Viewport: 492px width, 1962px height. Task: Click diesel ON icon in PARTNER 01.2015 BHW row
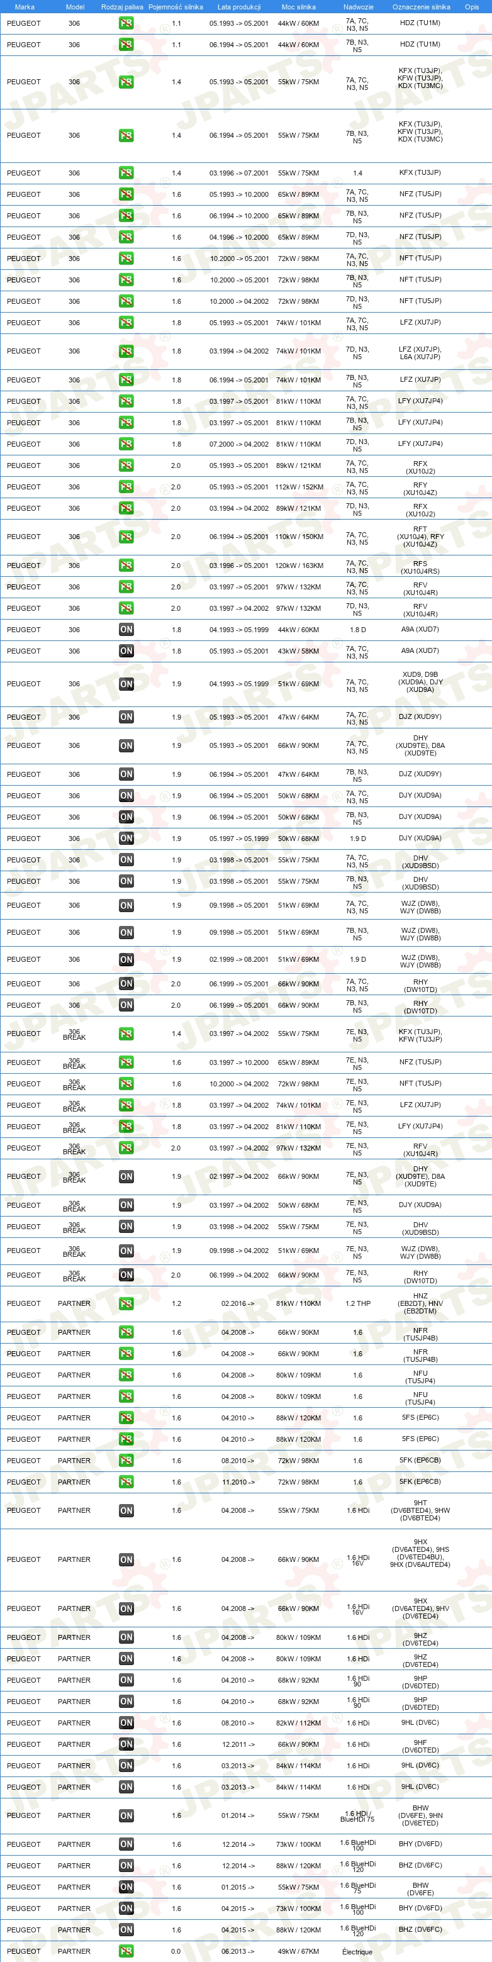(126, 1887)
